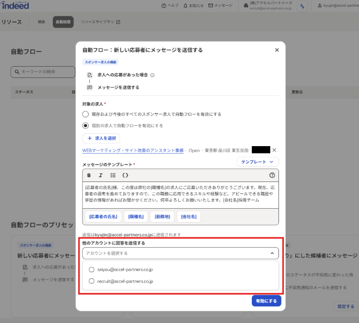Click the Italic formatting icon

coord(101,175)
